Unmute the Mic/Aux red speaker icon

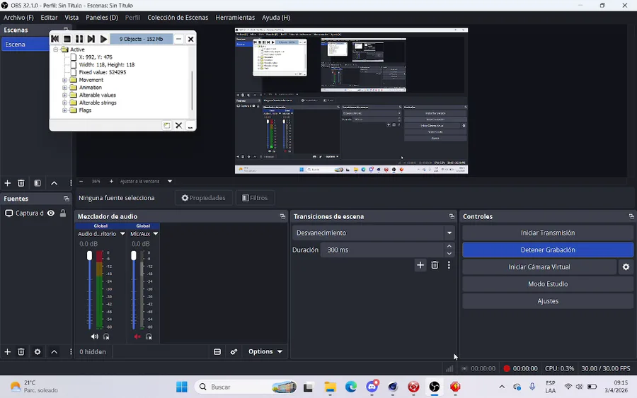pyautogui.click(x=137, y=336)
